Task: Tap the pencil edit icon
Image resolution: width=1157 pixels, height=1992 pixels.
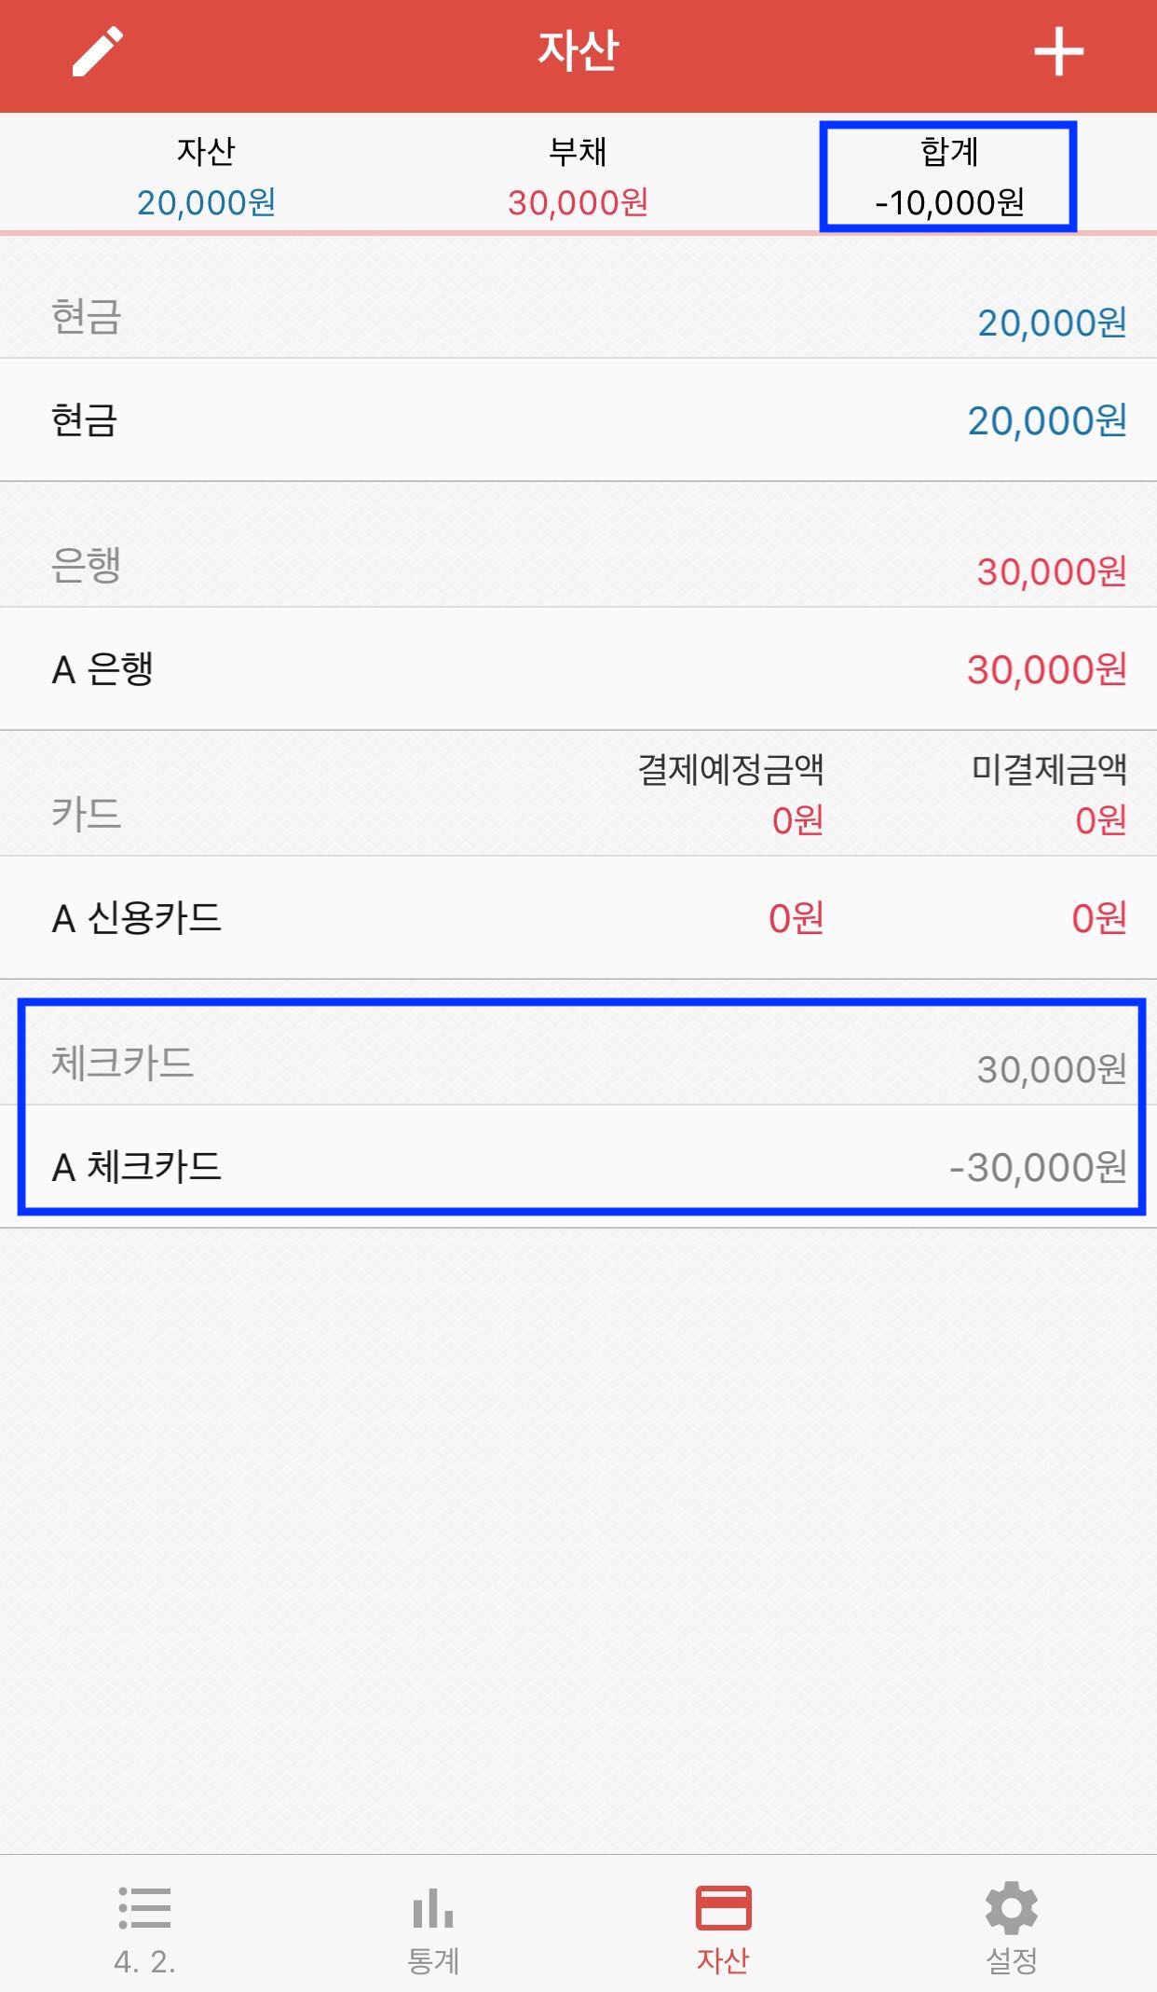Action: pyautogui.click(x=98, y=52)
